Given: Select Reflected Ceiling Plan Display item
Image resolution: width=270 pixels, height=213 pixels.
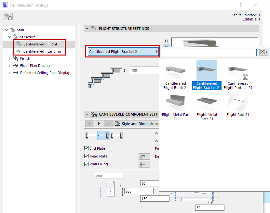Looking at the screenshot, I should click(x=45, y=73).
